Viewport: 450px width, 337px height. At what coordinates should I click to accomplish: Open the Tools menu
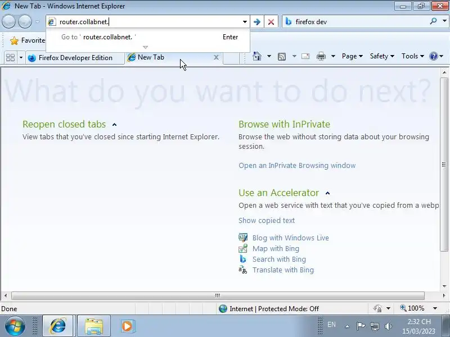pyautogui.click(x=413, y=56)
